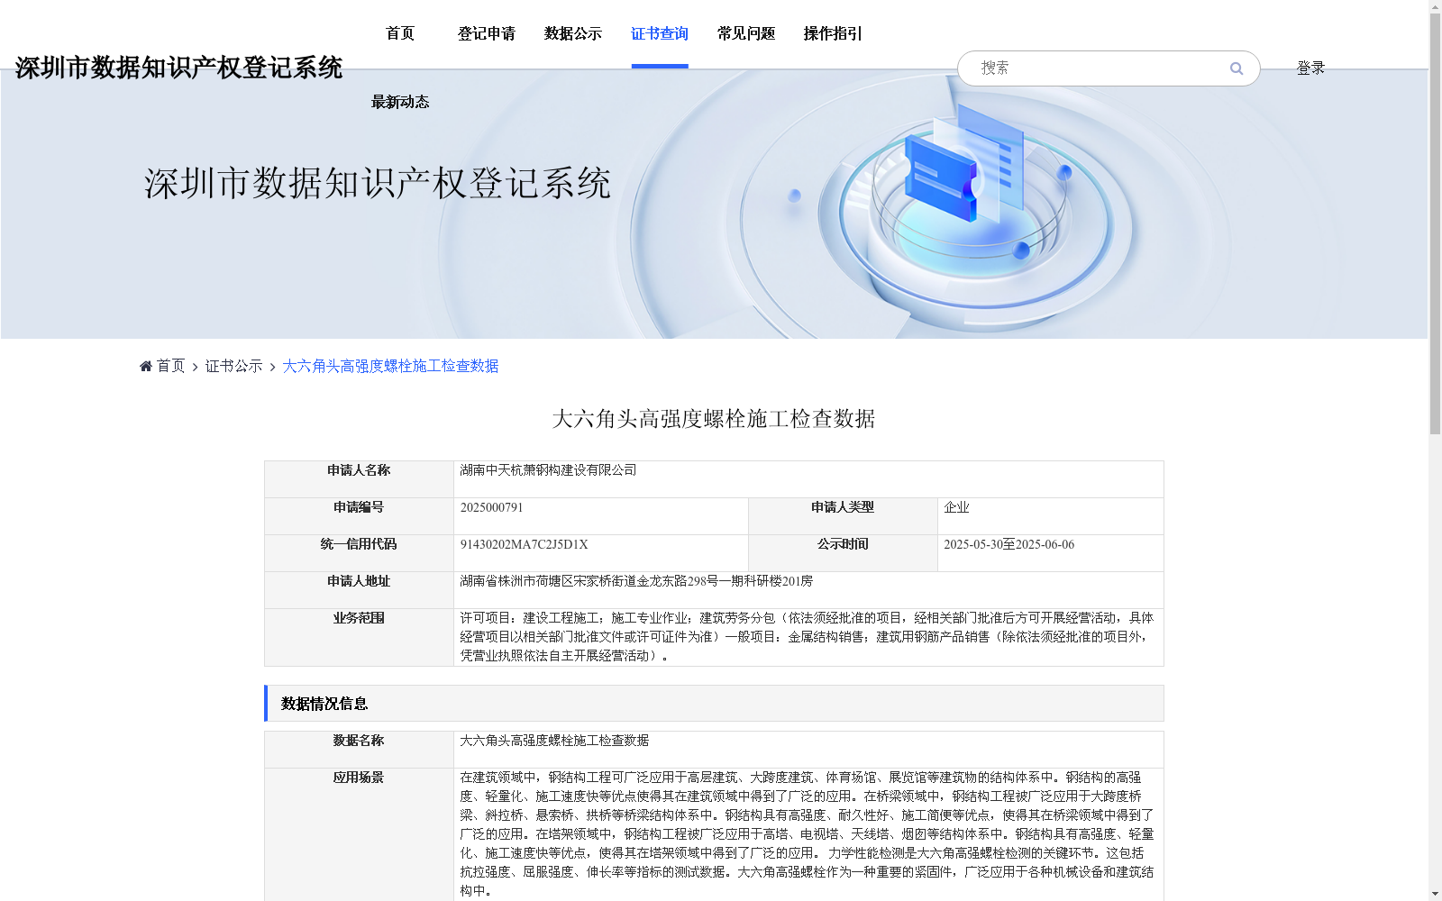Go to 证书公示 in the breadcrumb
The height and width of the screenshot is (901, 1442).
click(233, 366)
